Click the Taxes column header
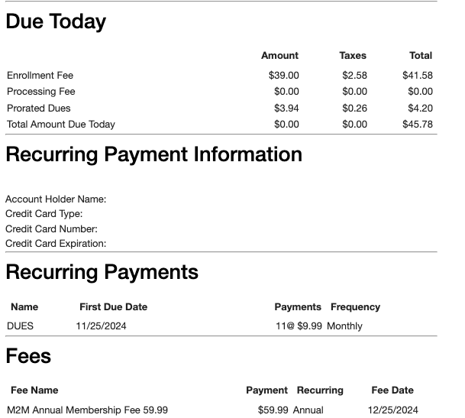The height and width of the screenshot is (418, 465). tap(353, 56)
